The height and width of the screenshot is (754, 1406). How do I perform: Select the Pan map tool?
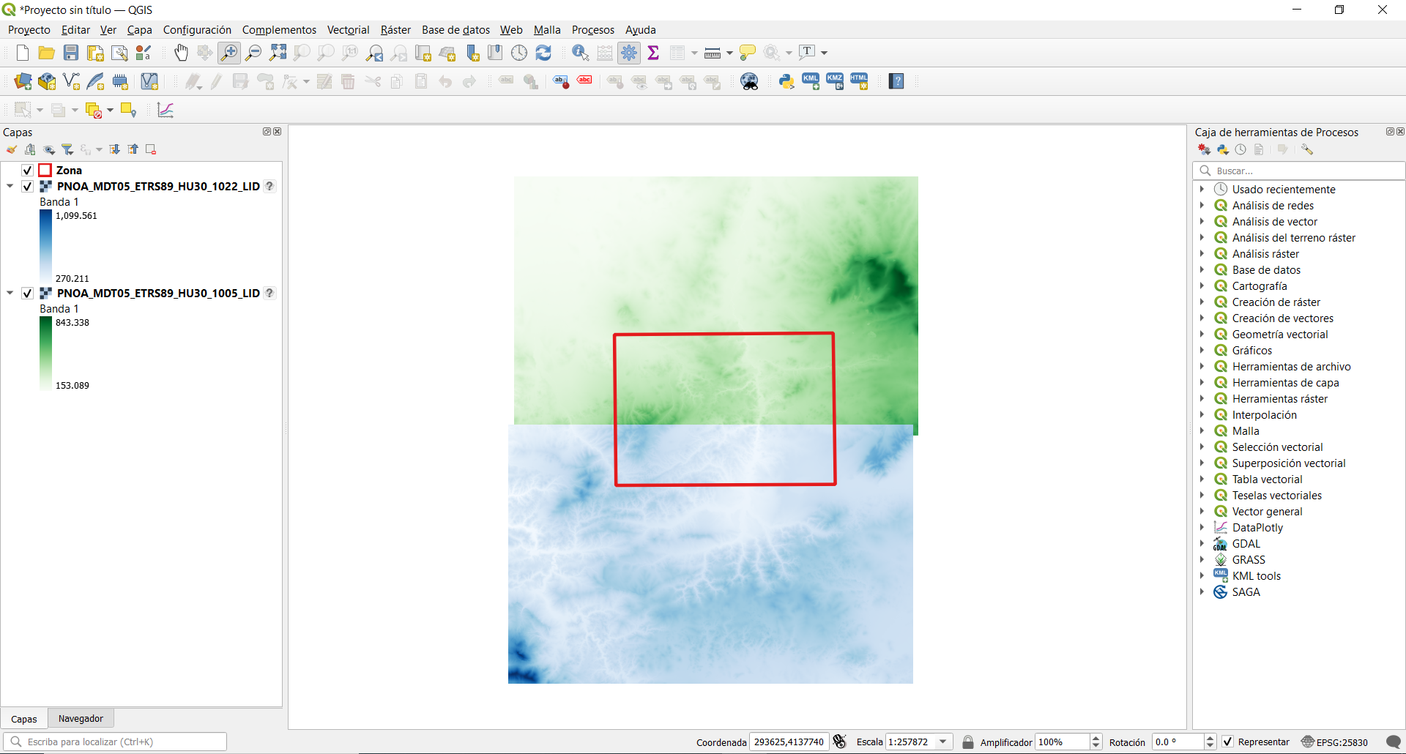181,53
